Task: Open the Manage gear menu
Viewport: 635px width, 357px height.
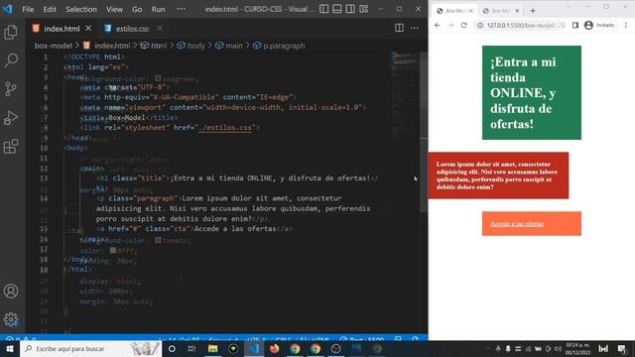Action: click(x=11, y=319)
